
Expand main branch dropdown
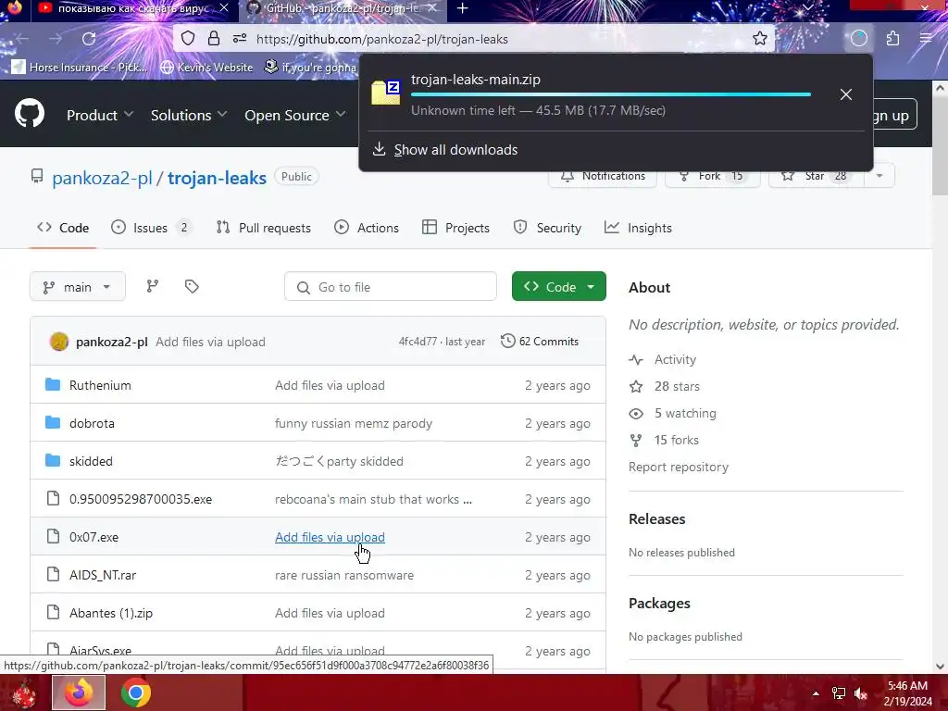pos(78,287)
